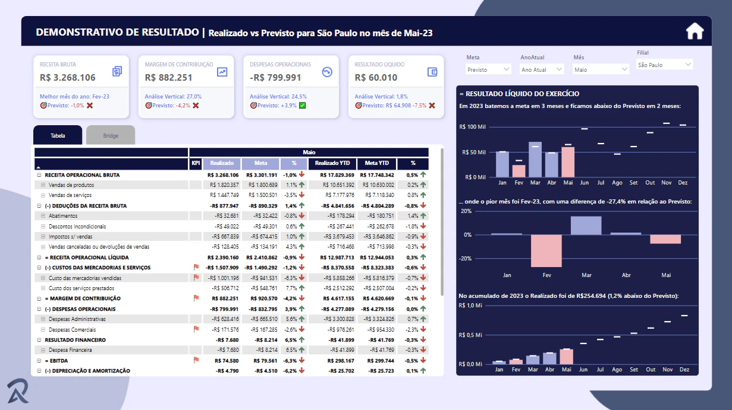Click the line chart icon on Margem de Contribuição card
This screenshot has height=410, width=732.
[222, 72]
